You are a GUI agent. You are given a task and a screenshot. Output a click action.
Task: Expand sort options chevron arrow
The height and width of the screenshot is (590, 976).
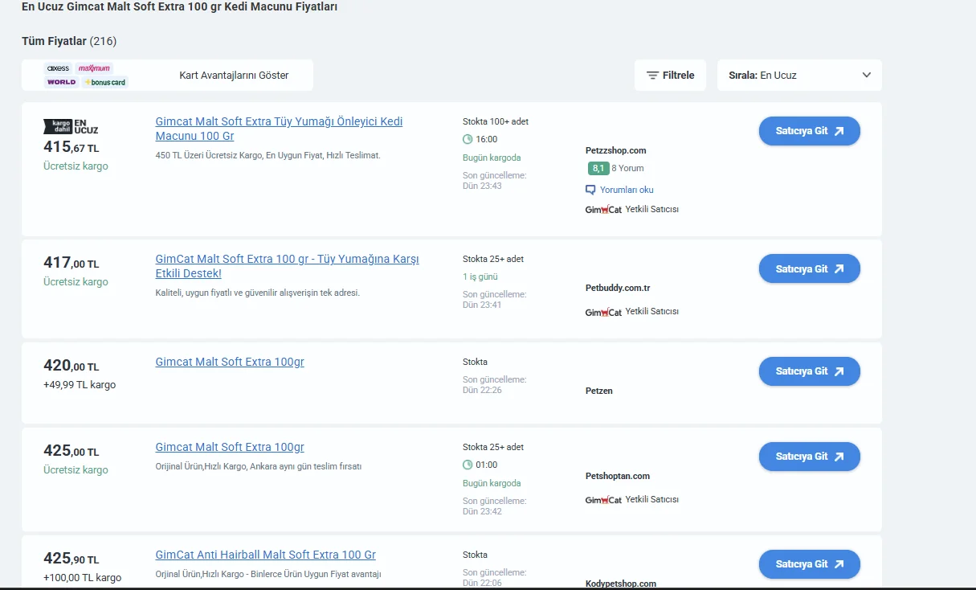866,76
